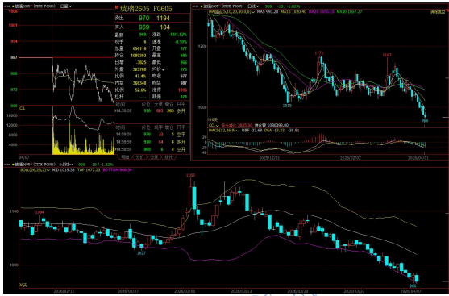Click the yellow dot icon in hourly chart header

tap(13, 165)
